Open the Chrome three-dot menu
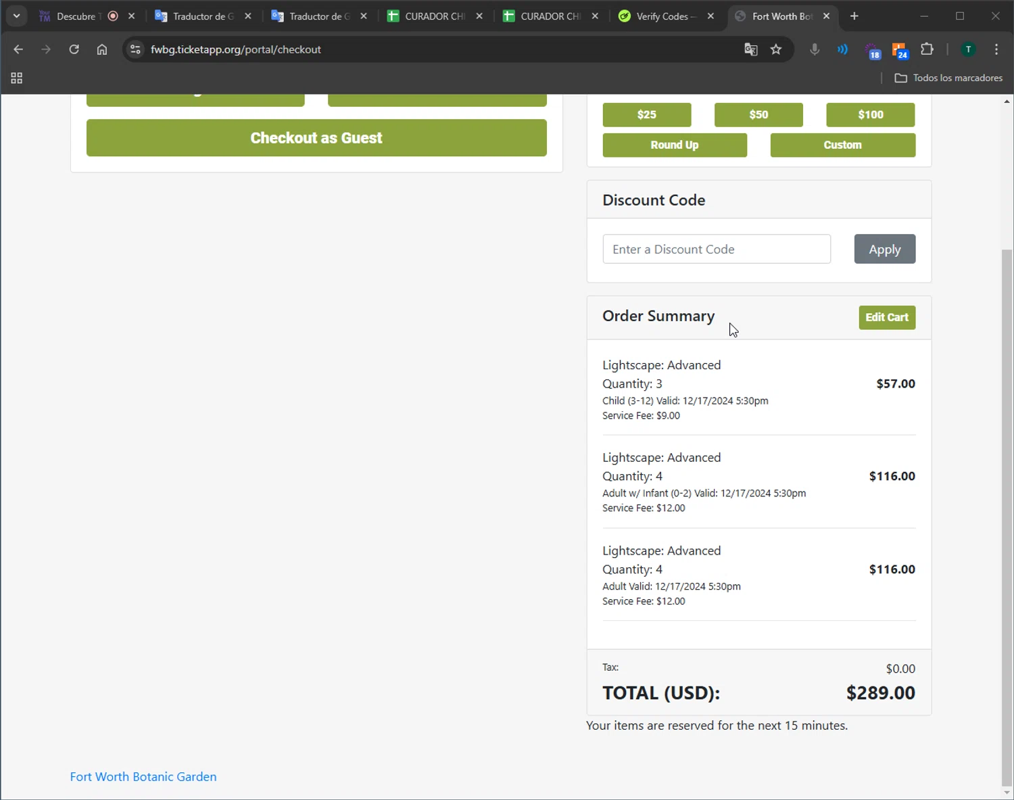 (x=996, y=49)
